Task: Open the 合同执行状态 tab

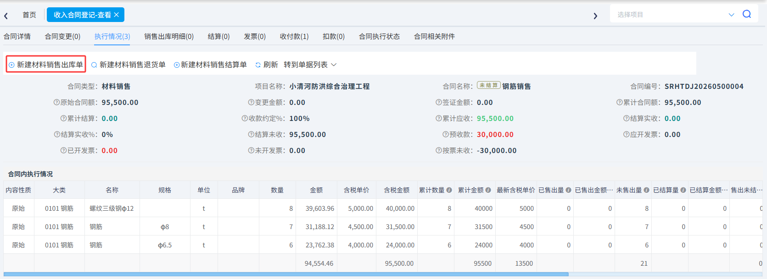Action: 379,37
